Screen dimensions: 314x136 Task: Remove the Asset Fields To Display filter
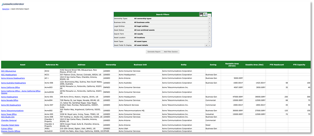click(x=206, y=45)
